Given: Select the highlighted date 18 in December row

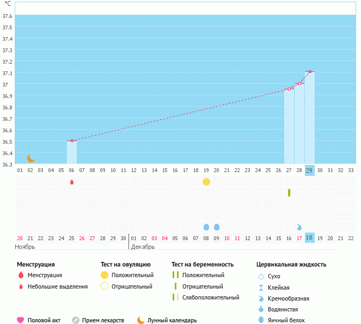Looking at the screenshot, I should 309,238.
